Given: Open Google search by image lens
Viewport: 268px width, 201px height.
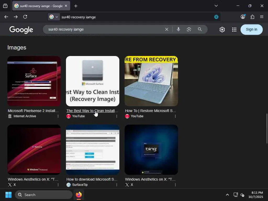Looking at the screenshot, I should 189,29.
